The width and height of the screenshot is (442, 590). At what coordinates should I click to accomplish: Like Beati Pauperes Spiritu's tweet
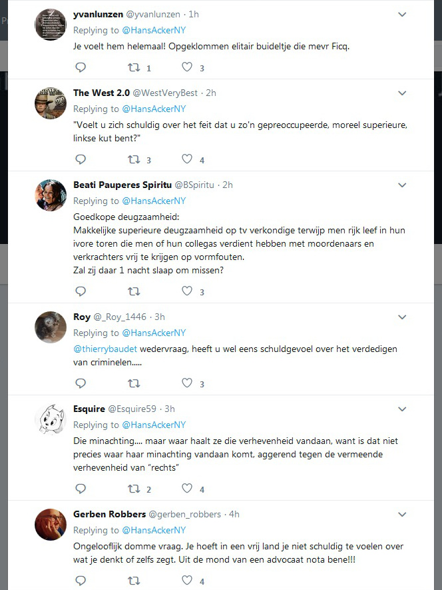(187, 291)
